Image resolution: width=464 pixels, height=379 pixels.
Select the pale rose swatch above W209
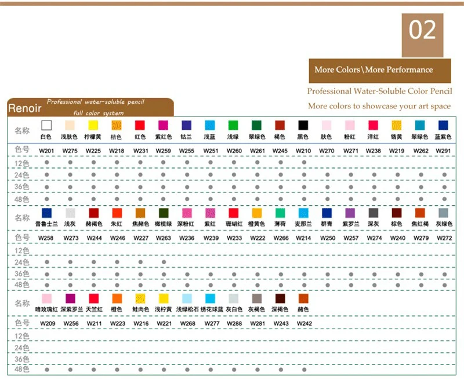47,298
